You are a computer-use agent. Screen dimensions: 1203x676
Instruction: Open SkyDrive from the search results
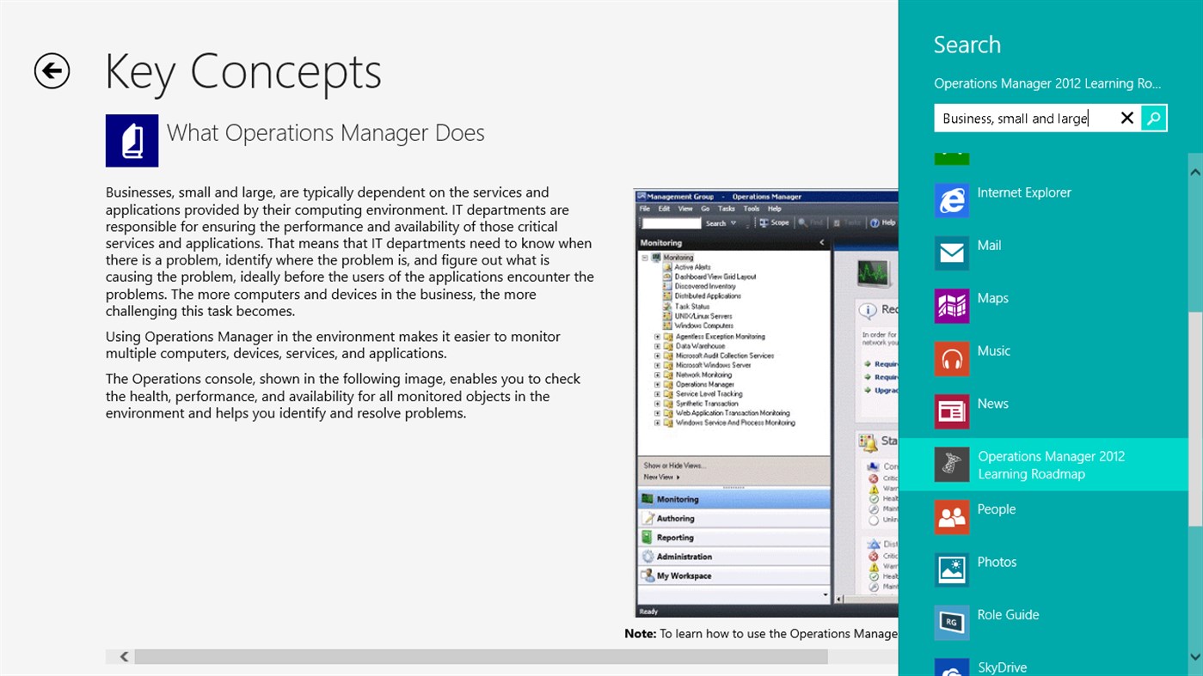(1003, 667)
